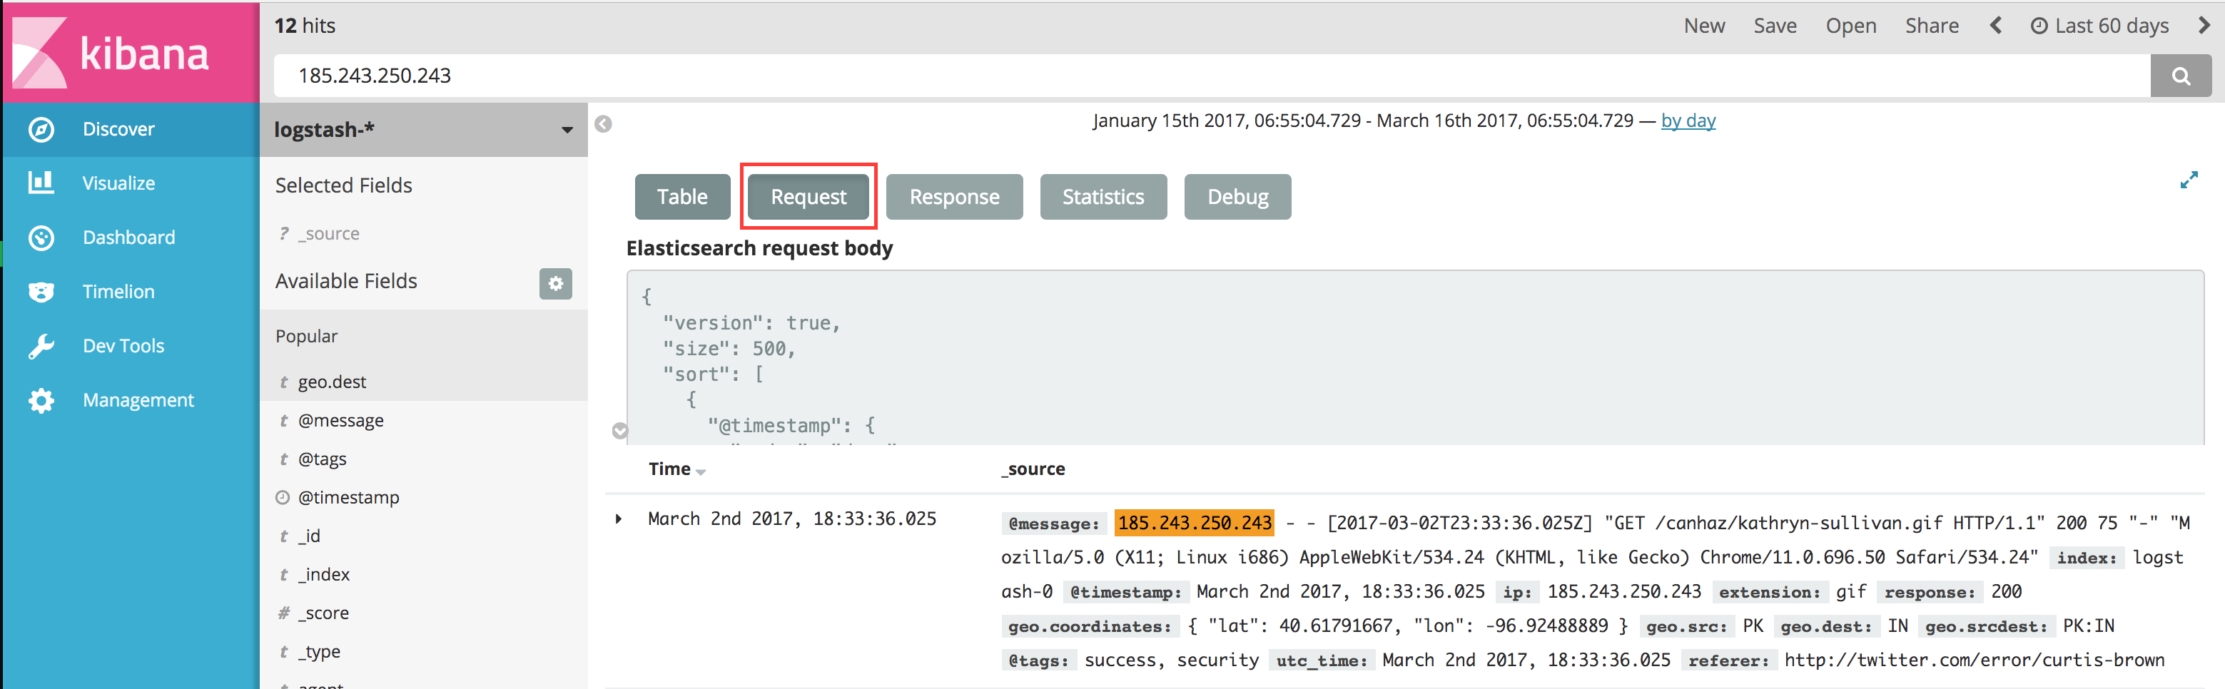Click Share in top menu
The width and height of the screenshot is (2225, 689).
[1932, 26]
